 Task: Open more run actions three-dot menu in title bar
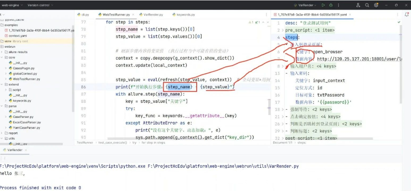338,5
